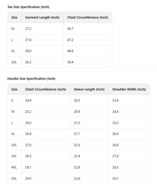Viewport: 157px width, 187px height.
Task: Click the Hoodie table's Shoulder Width header
Action: pos(129,89)
